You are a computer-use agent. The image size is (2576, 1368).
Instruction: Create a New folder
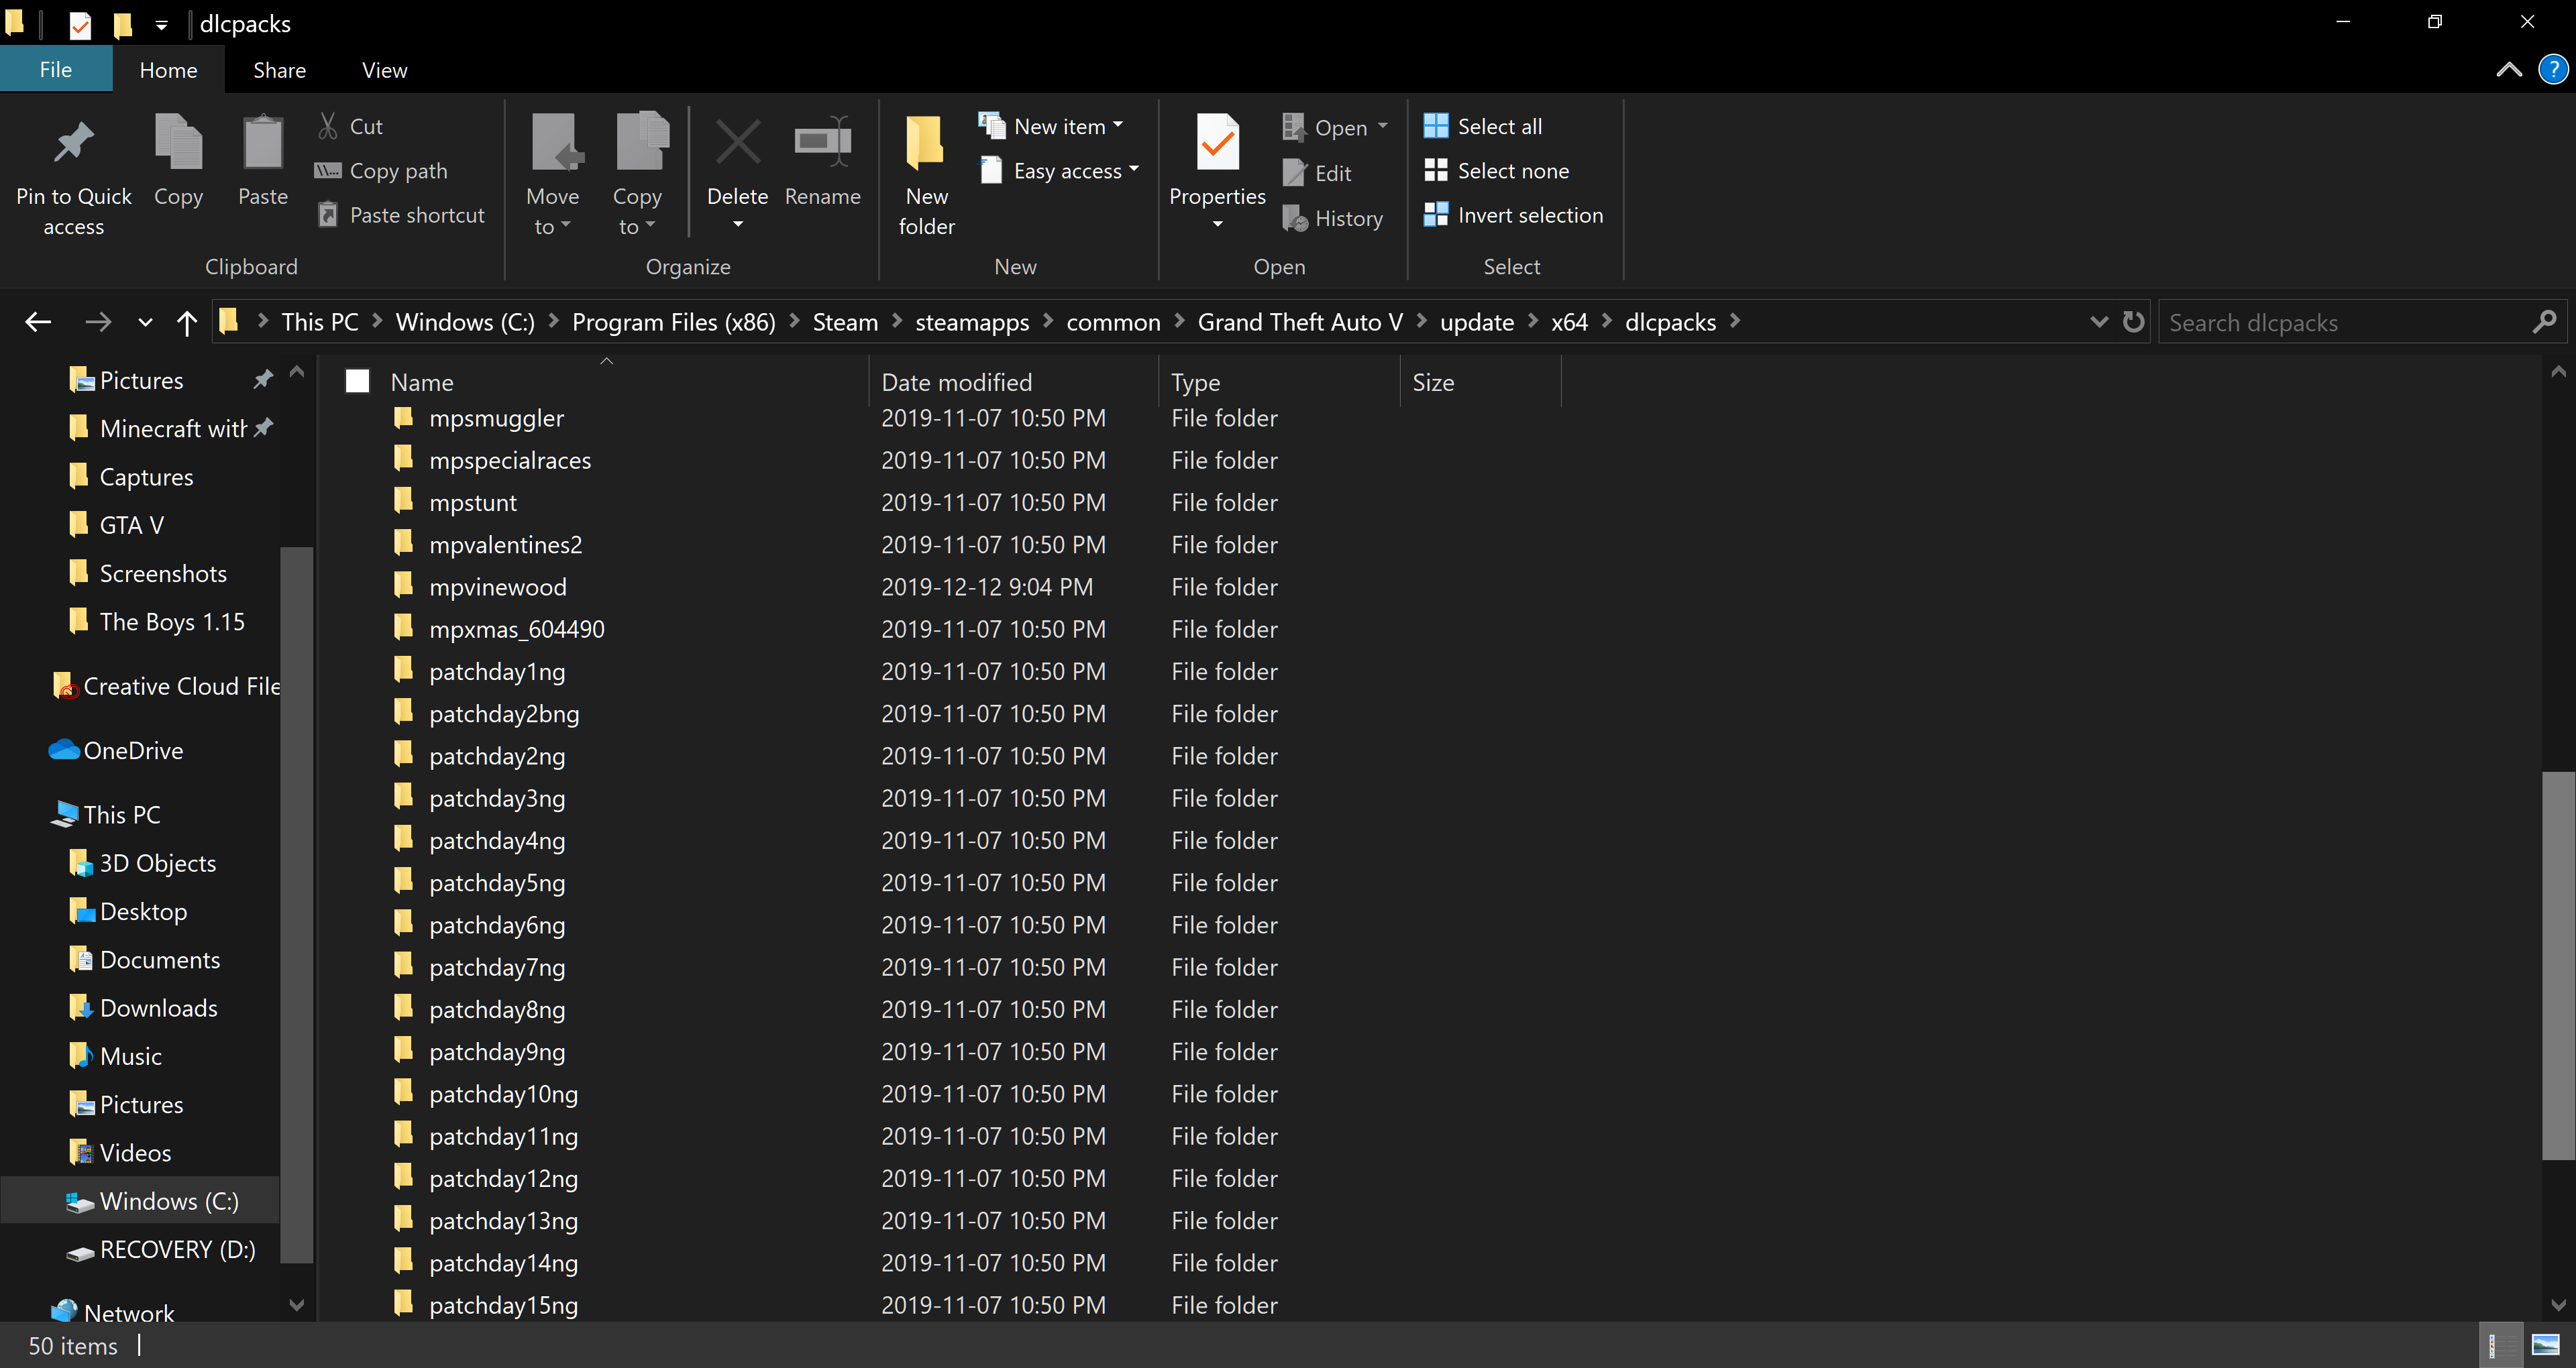point(926,176)
